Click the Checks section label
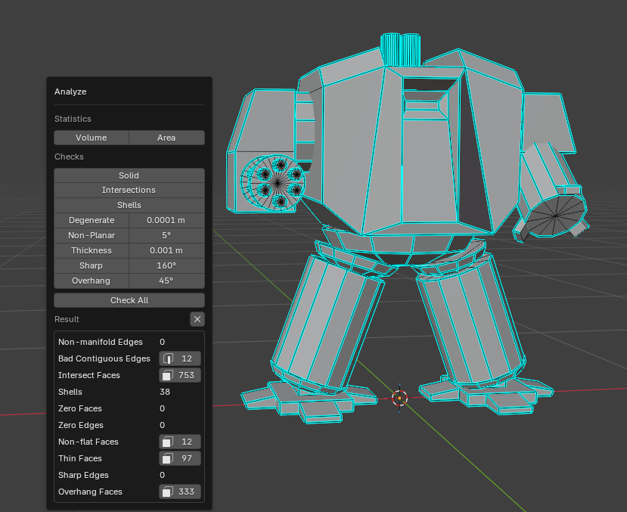 [x=69, y=157]
